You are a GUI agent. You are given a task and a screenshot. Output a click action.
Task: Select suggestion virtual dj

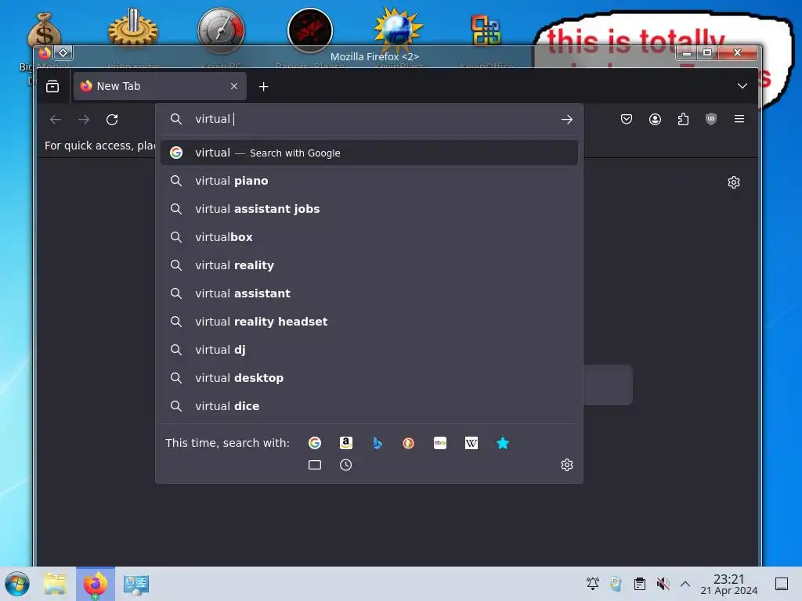370,350
